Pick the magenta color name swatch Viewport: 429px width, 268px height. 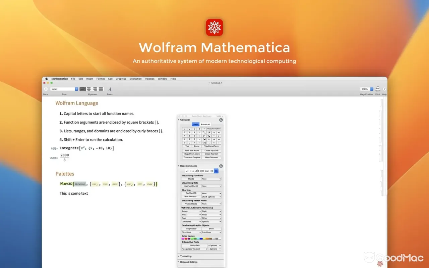tap(183, 239)
